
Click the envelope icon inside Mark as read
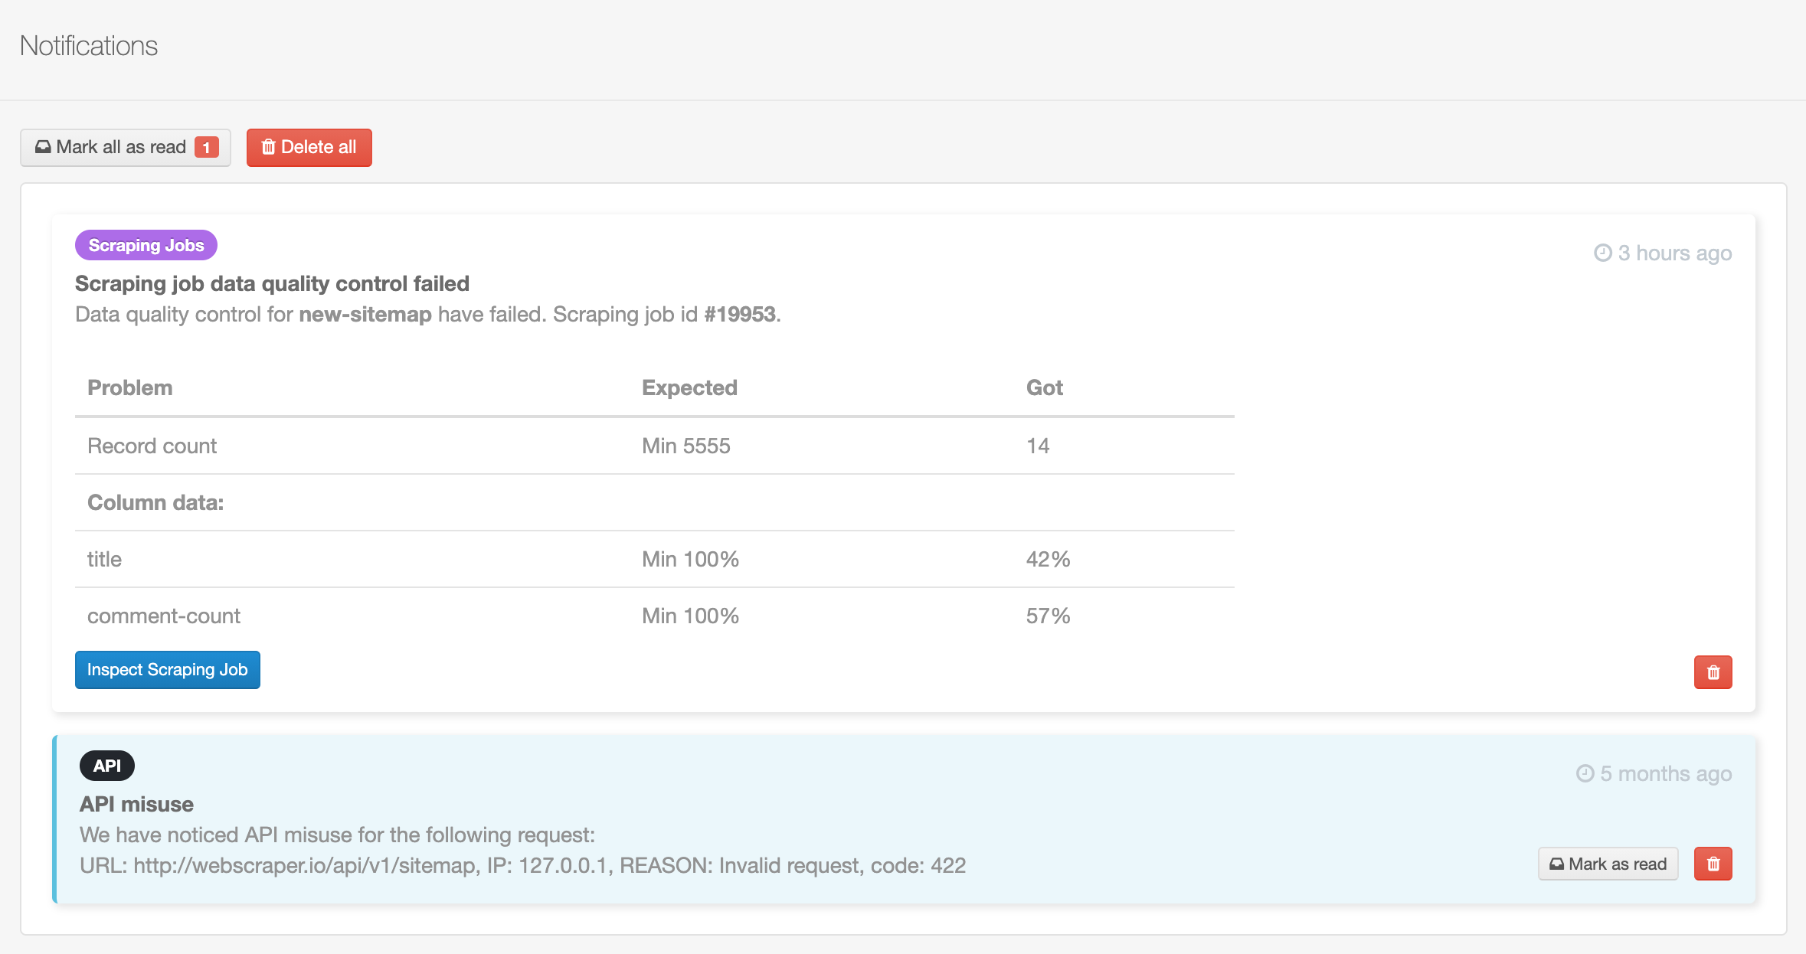click(1556, 864)
